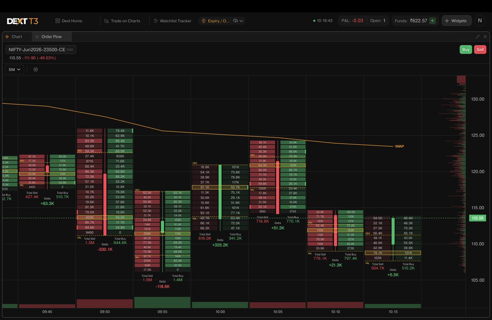
Task: Click the 944.6K total buy value
Action: 120,242
